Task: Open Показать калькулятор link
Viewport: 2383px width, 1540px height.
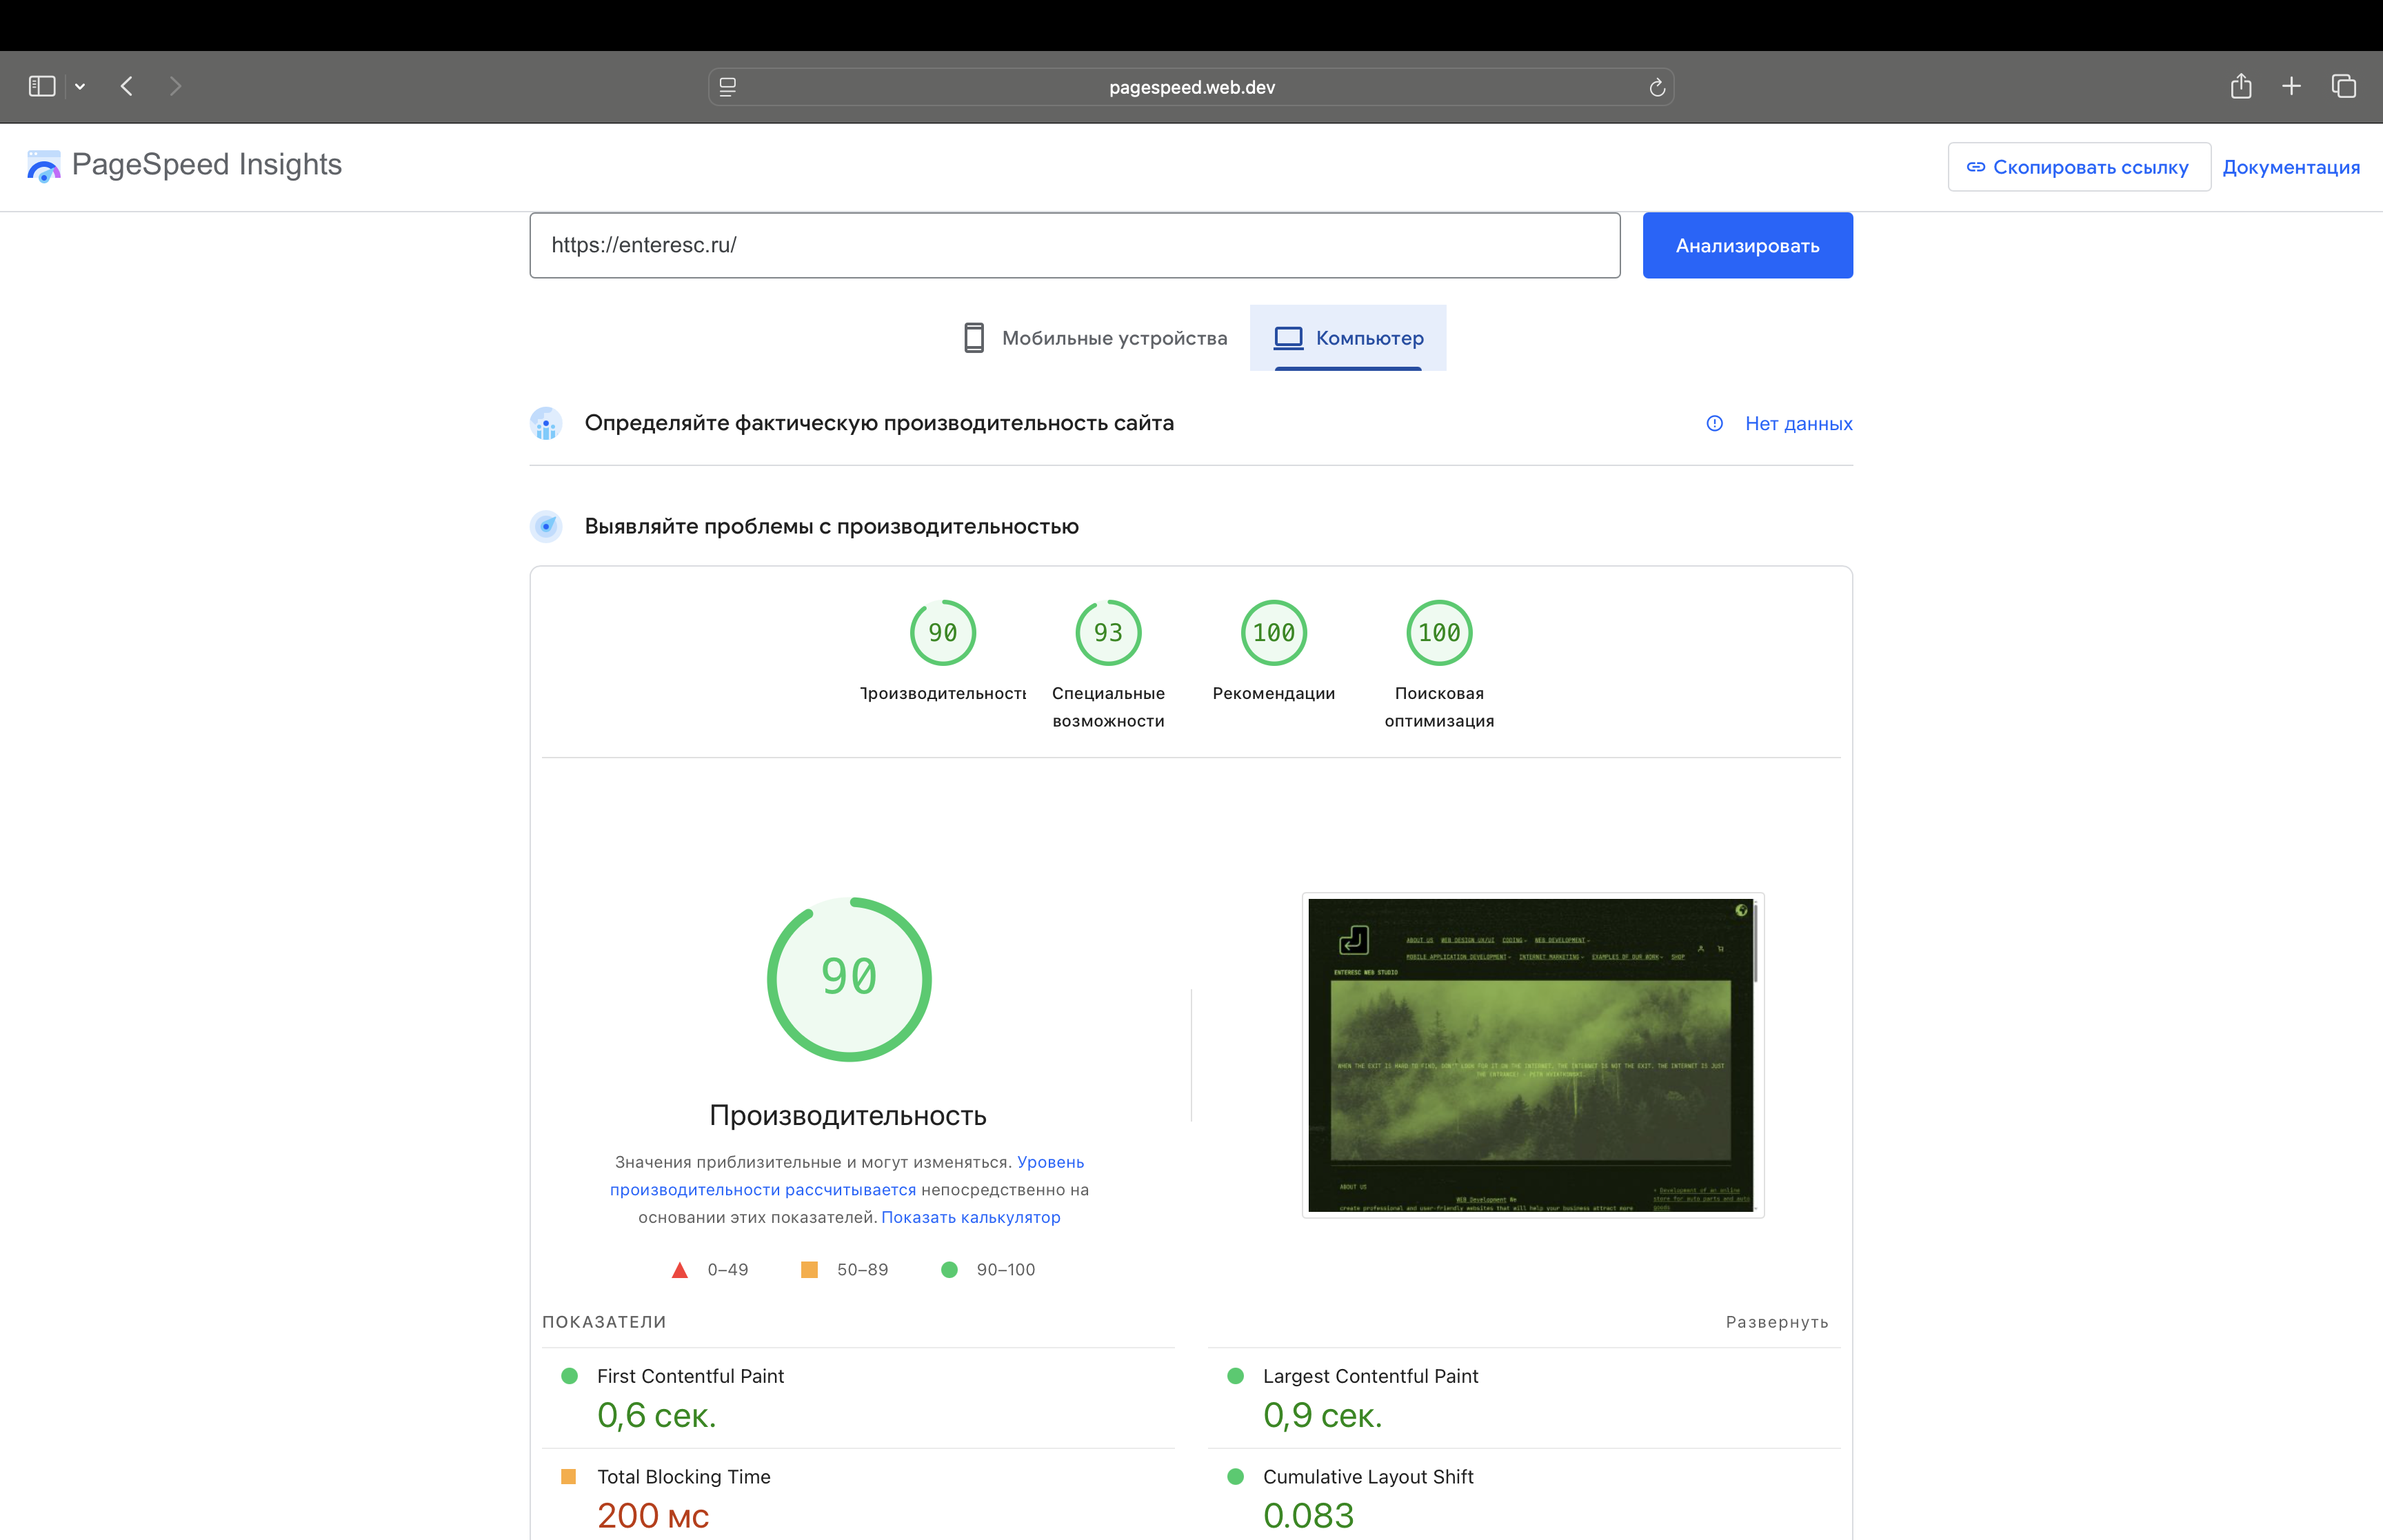Action: click(970, 1217)
